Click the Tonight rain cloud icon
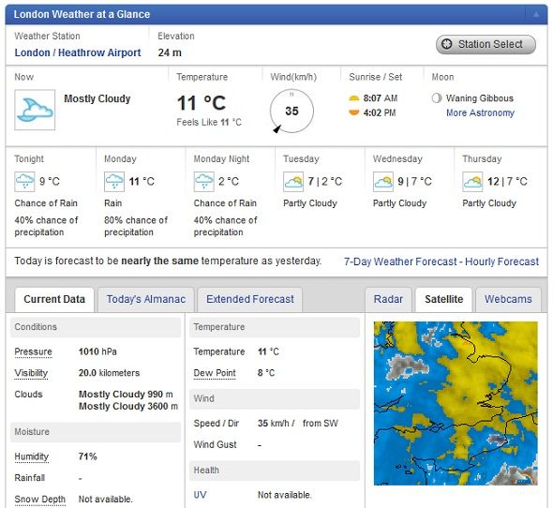Screen dimensions: 553x508 click(24, 181)
